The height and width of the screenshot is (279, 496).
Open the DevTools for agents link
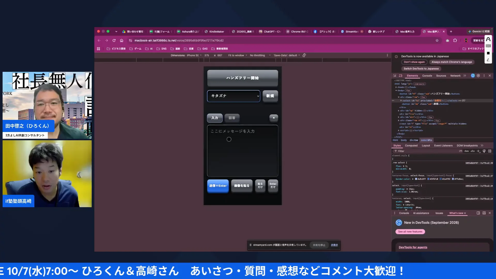413,247
